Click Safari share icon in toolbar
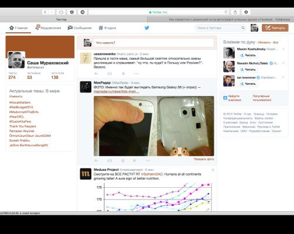294x234 pixels. (x=235, y=12)
